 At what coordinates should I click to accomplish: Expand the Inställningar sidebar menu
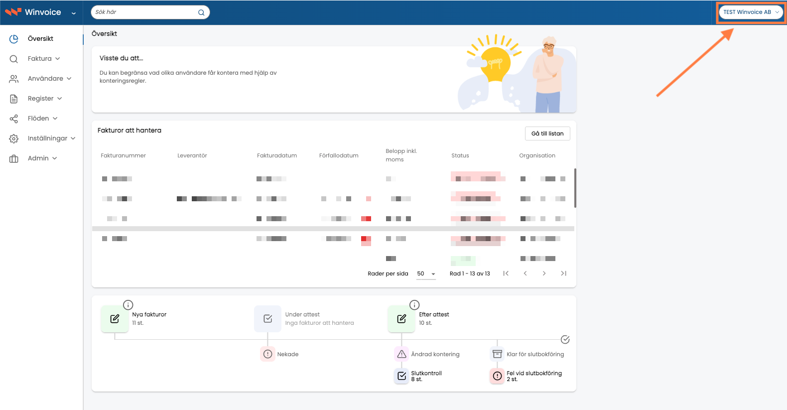42,138
